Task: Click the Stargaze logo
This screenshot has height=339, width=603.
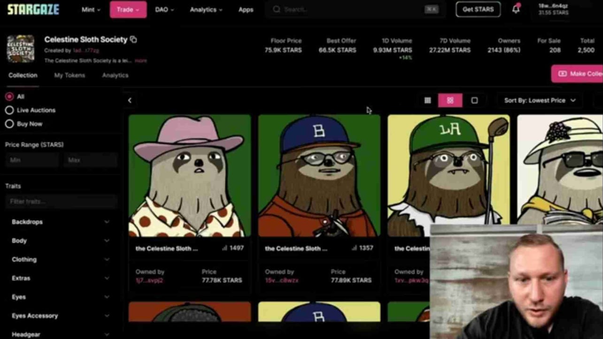Action: [33, 9]
